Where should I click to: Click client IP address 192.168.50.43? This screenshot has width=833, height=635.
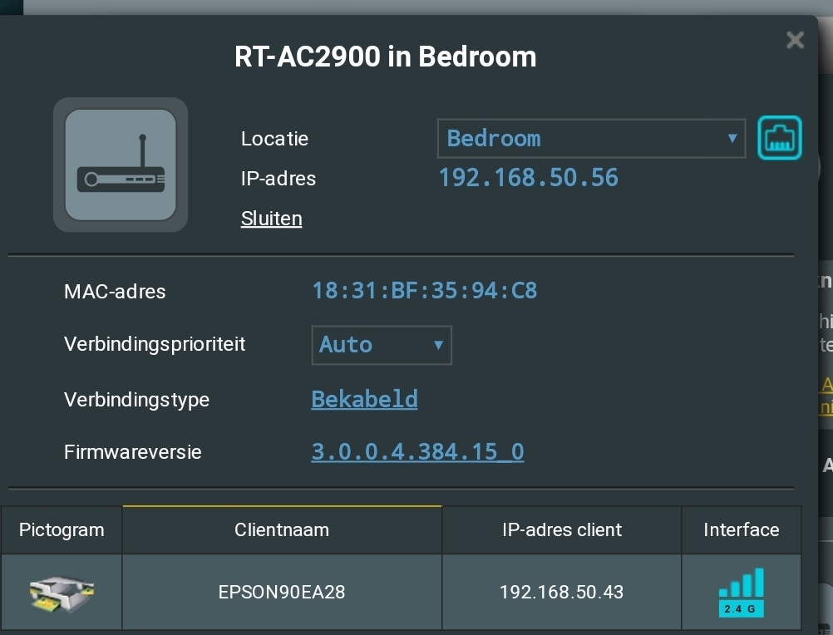(x=561, y=592)
